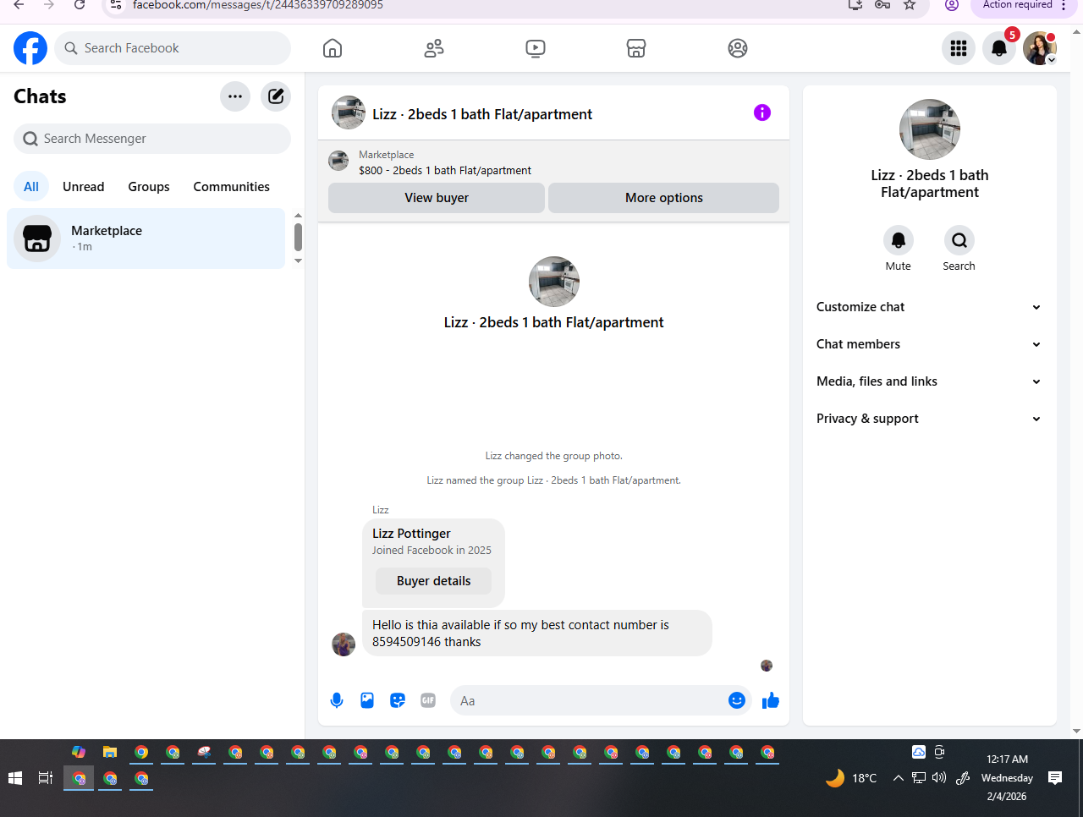Click the $800 - 2beds 1 bath listing text
The image size is (1083, 817).
point(445,170)
